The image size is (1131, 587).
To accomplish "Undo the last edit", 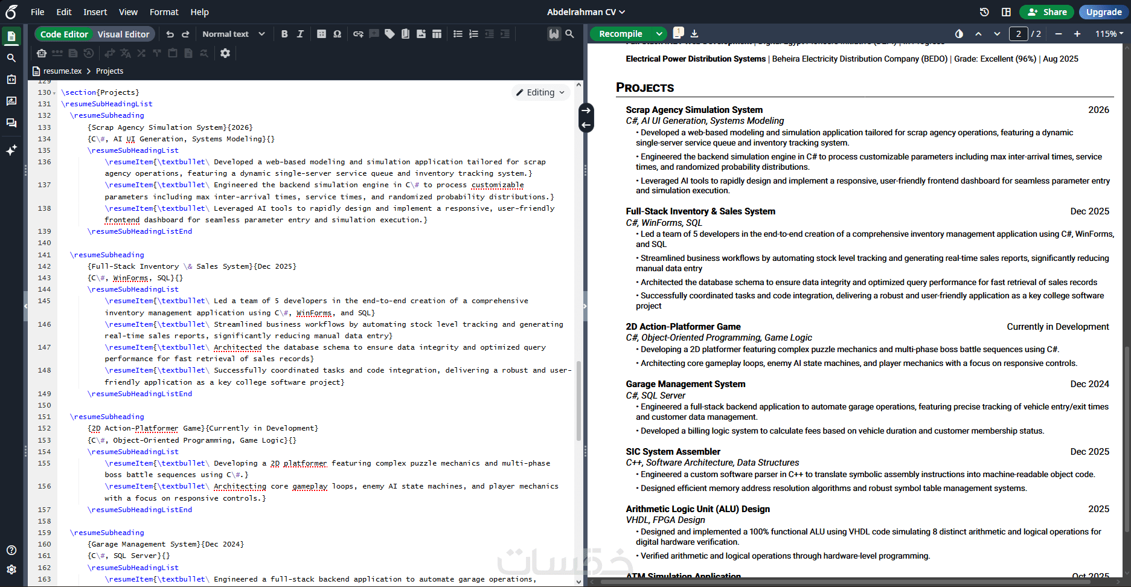I will point(170,34).
